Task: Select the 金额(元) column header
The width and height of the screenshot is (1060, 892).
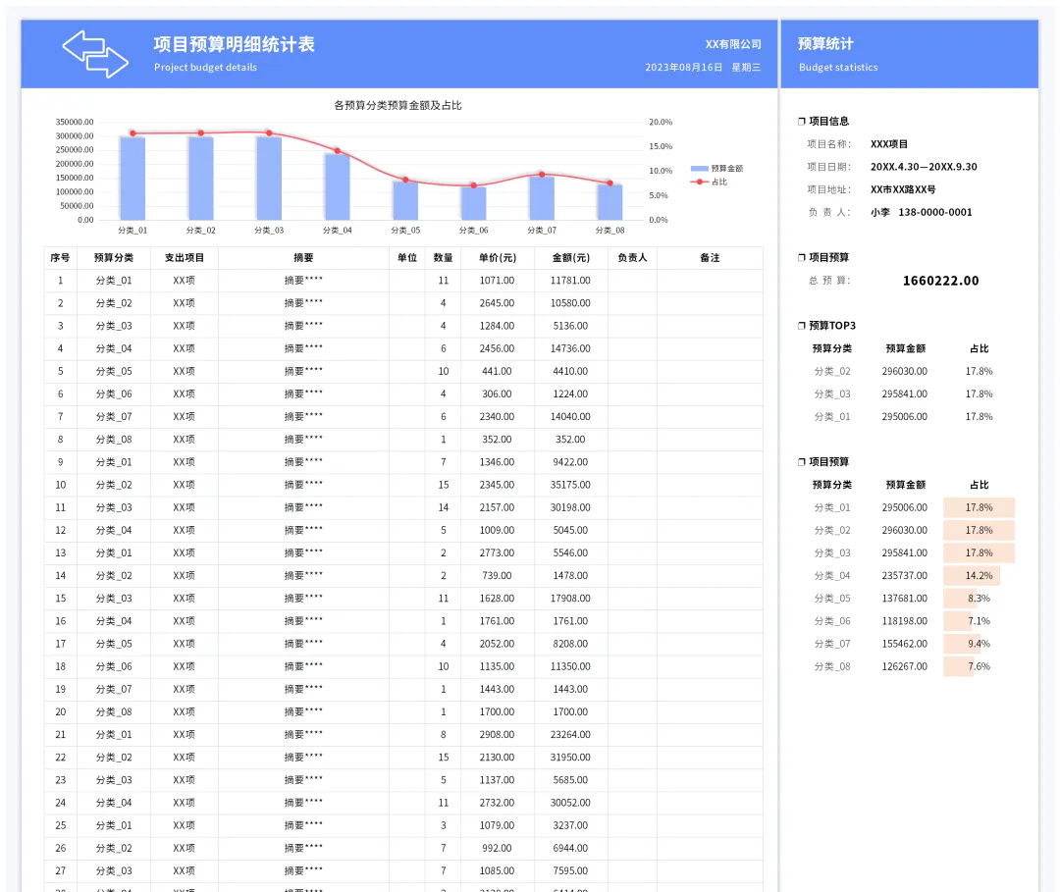Action: click(x=570, y=257)
